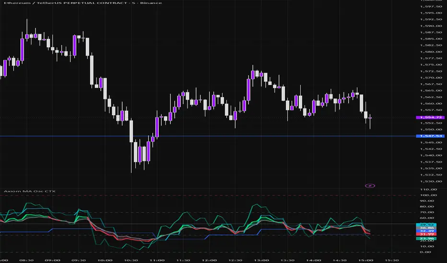Click the 110.00 oscillator scale label
This screenshot has width=447, height=263.
pos(428,190)
